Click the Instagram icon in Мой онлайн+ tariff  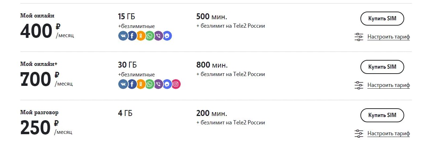coord(176,84)
